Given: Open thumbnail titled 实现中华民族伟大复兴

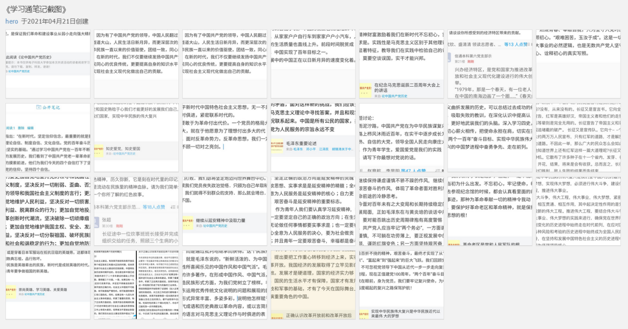Looking at the screenshot, I should pos(401,284).
